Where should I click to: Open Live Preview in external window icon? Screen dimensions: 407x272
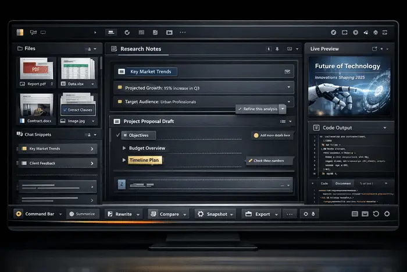[375, 49]
